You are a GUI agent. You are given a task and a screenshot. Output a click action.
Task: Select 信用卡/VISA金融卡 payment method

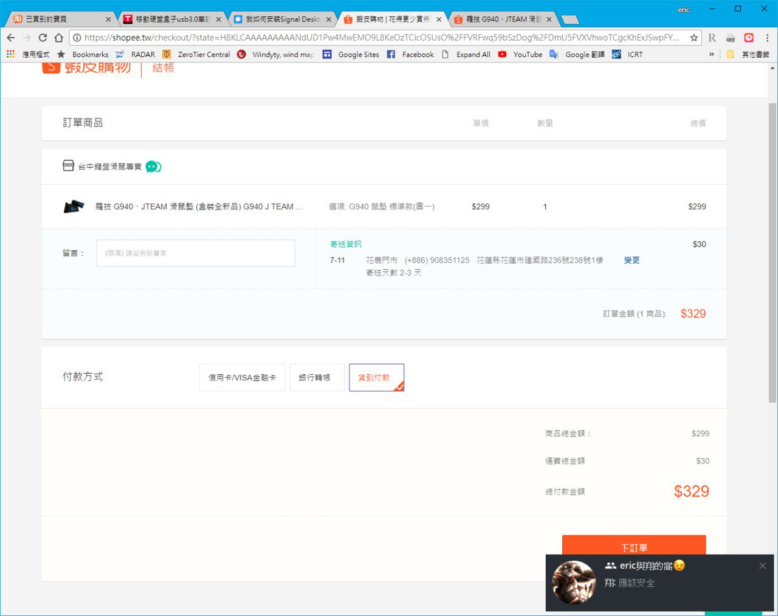click(242, 378)
